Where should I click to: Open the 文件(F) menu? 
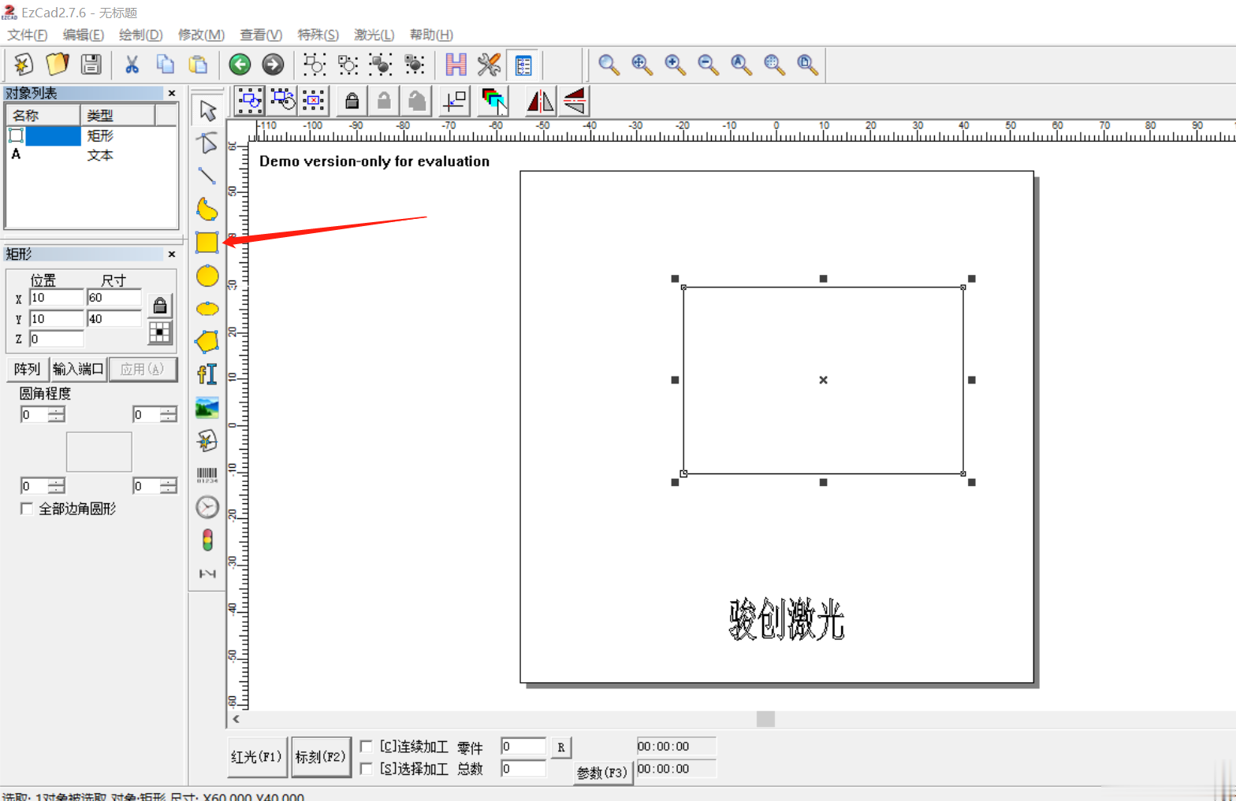tap(28, 35)
